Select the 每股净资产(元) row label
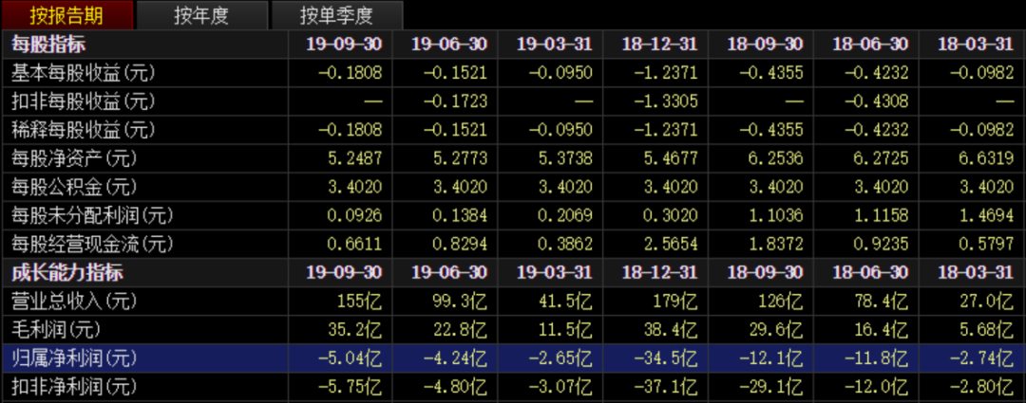 point(74,158)
